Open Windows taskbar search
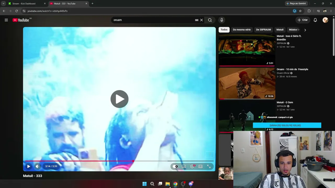 coord(152,184)
